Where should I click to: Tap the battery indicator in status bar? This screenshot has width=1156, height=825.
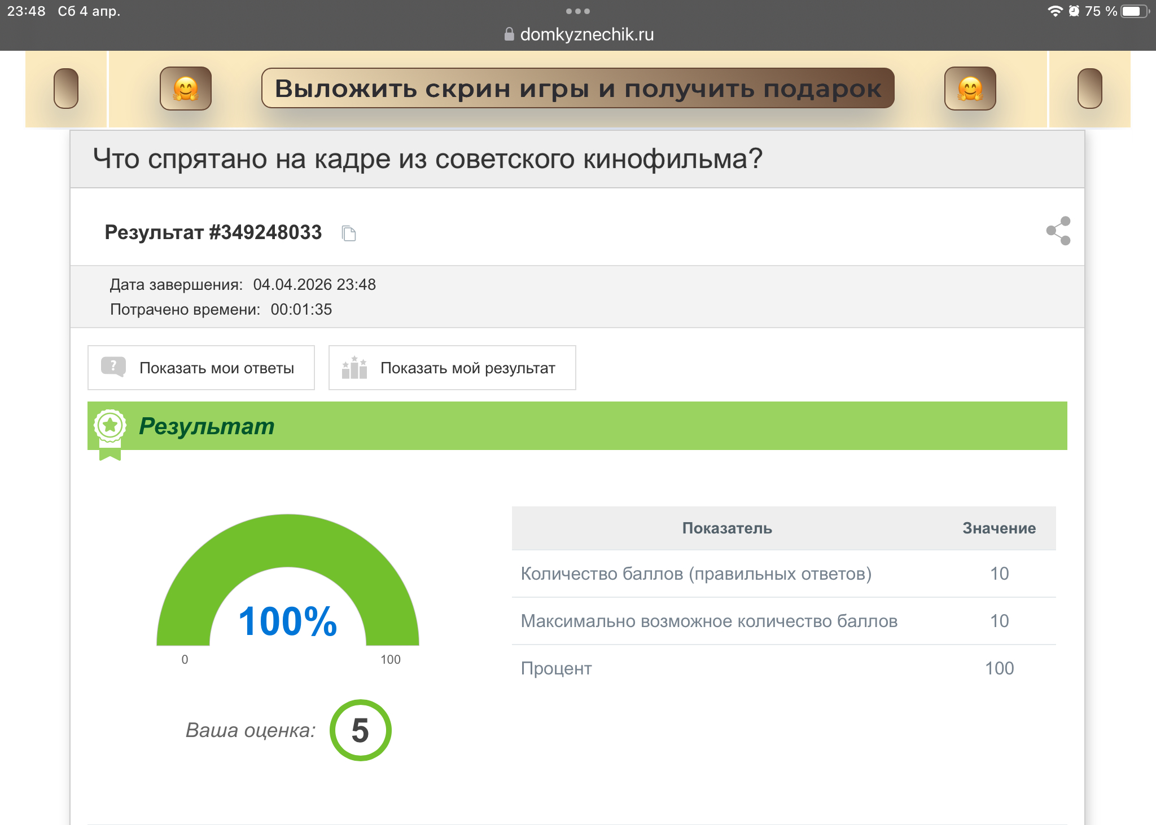[x=1135, y=11]
